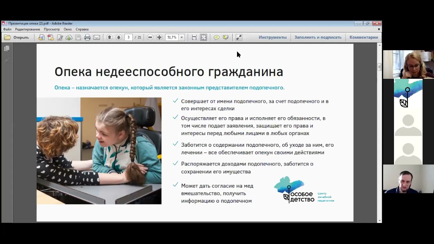Open the Справка menu
Viewport: 434px width, 244px height.
pyautogui.click(x=82, y=29)
